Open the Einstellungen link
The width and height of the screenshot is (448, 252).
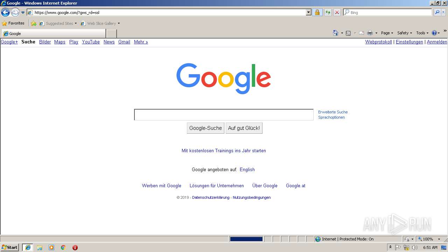(x=409, y=42)
